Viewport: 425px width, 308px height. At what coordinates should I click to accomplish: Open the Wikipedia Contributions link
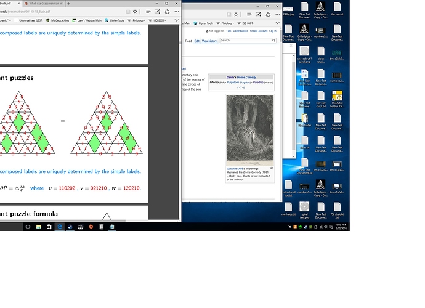pyautogui.click(x=240, y=31)
